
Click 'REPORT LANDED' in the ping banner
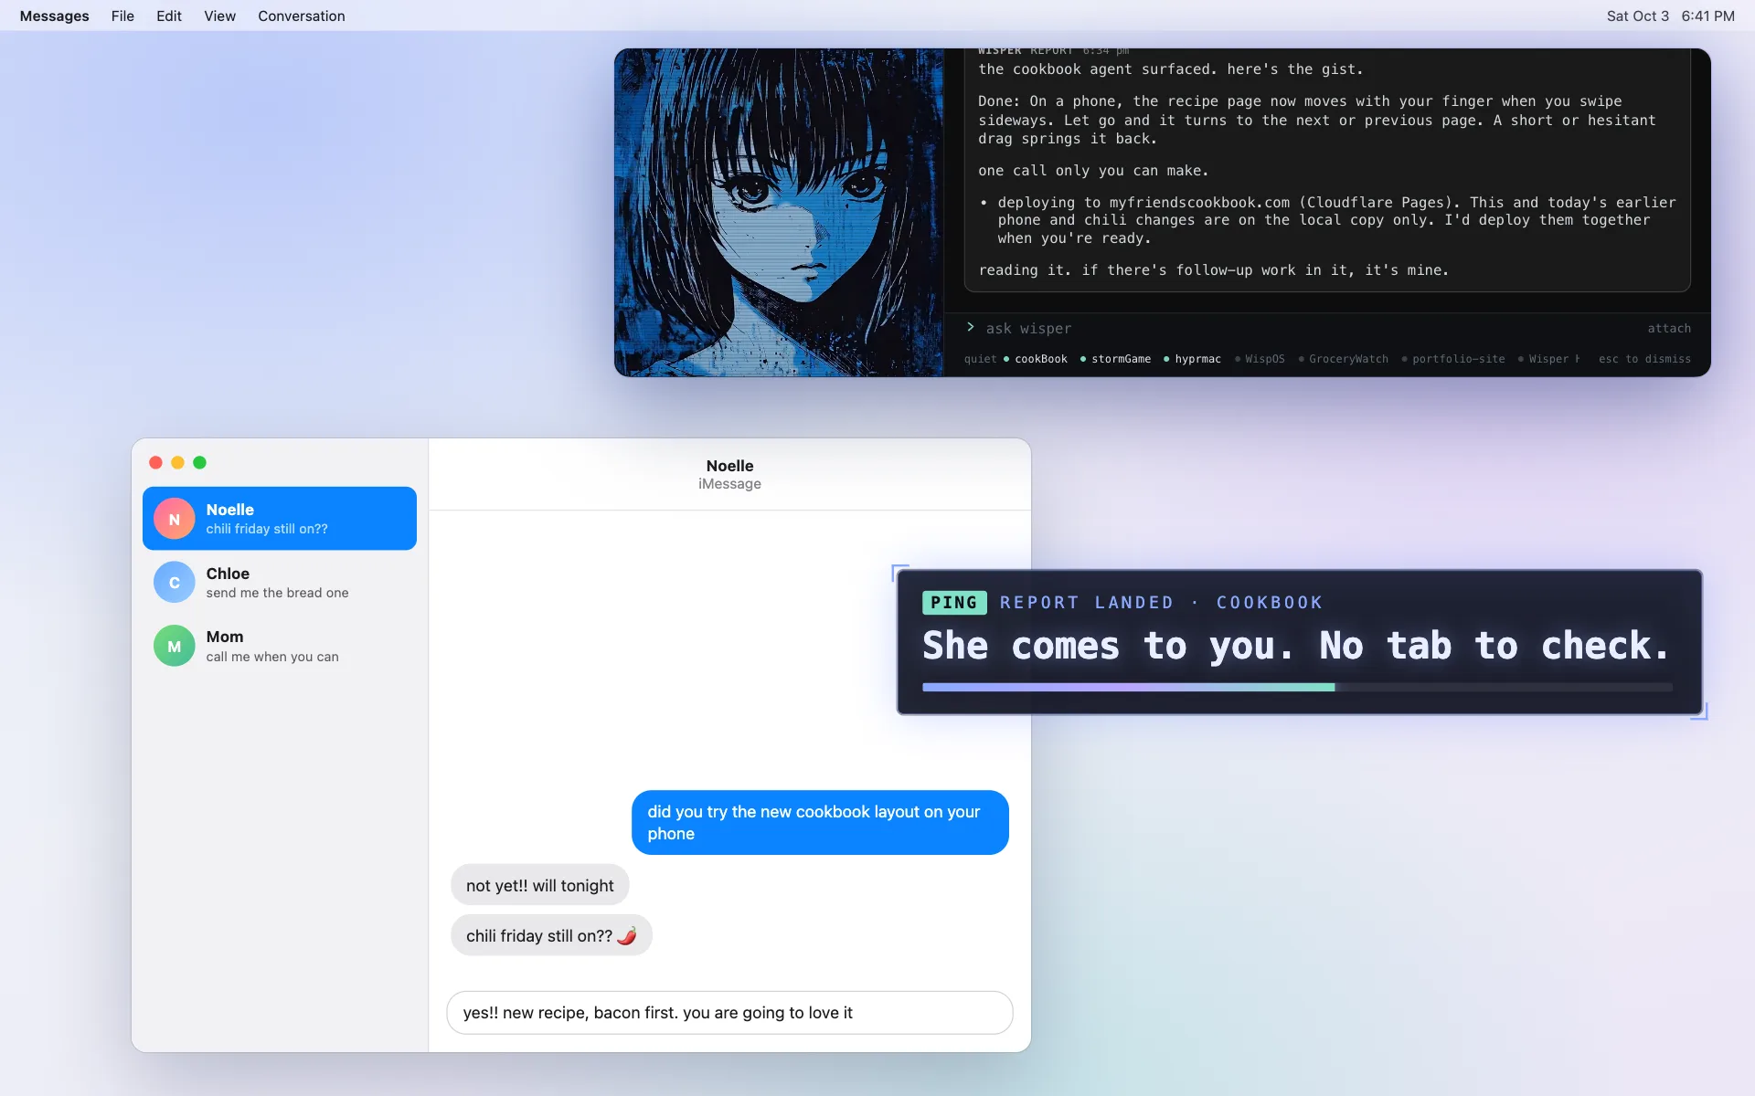tap(1087, 602)
